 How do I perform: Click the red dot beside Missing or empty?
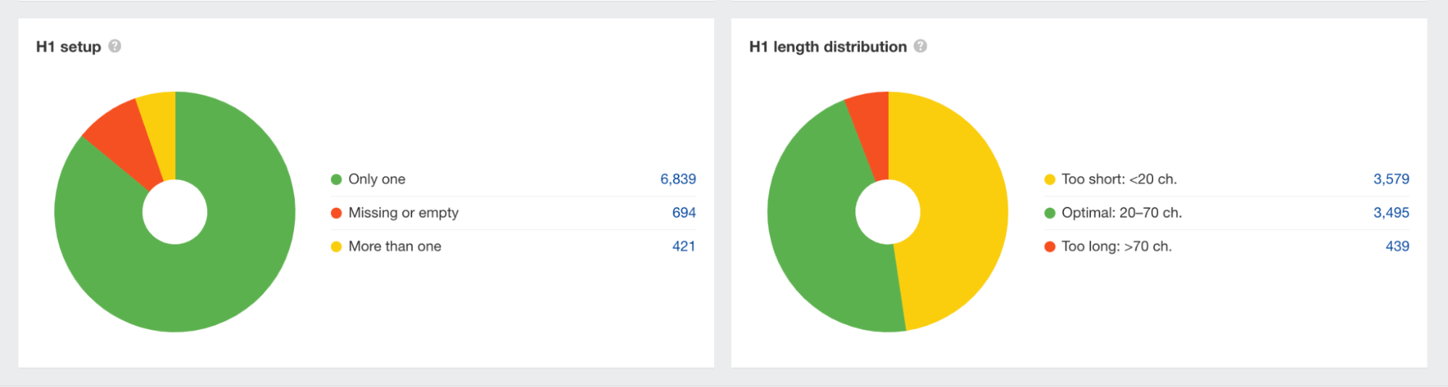pyautogui.click(x=336, y=213)
